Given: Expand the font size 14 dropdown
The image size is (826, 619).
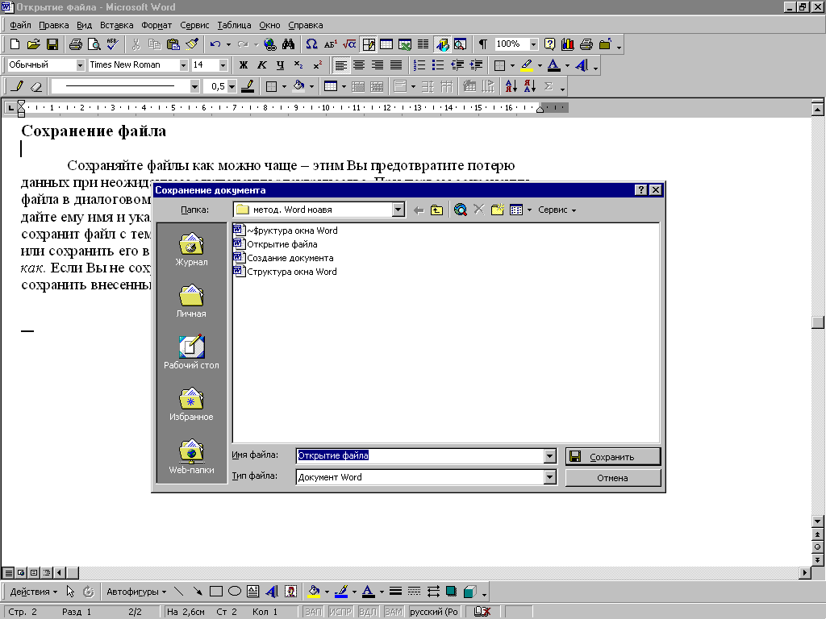Looking at the screenshot, I should click(223, 64).
